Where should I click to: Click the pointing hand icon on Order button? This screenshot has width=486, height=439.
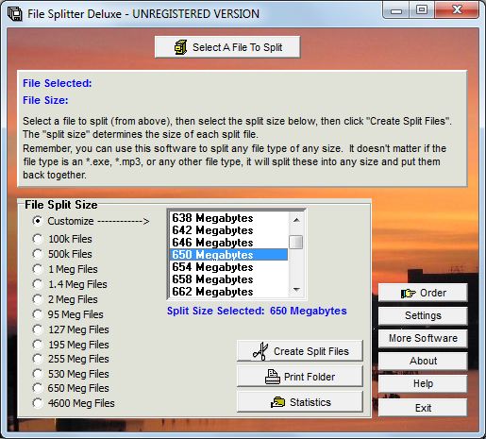408,294
